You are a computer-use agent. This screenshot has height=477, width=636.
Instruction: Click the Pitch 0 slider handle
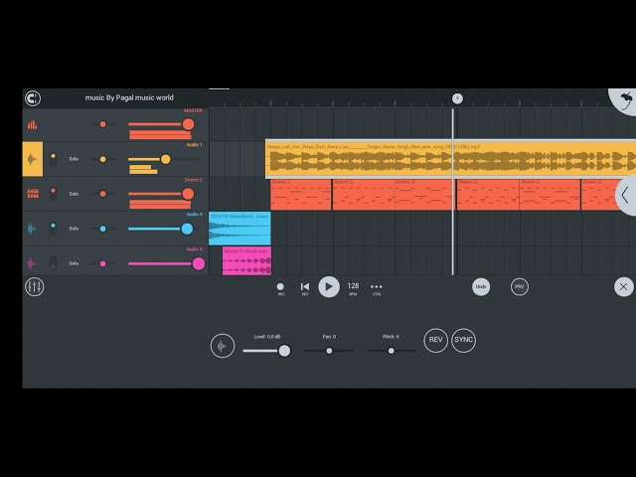pyautogui.click(x=391, y=351)
